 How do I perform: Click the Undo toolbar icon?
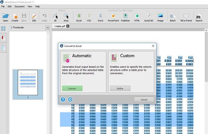(x=44, y=17)
